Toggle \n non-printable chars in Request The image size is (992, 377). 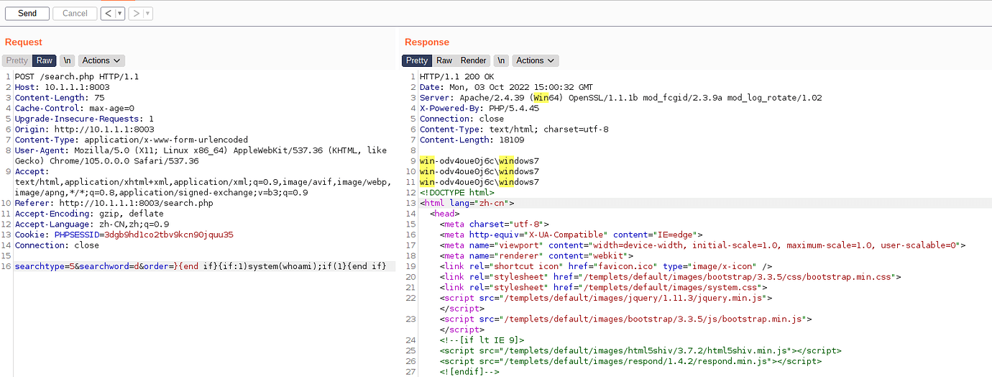[67, 60]
